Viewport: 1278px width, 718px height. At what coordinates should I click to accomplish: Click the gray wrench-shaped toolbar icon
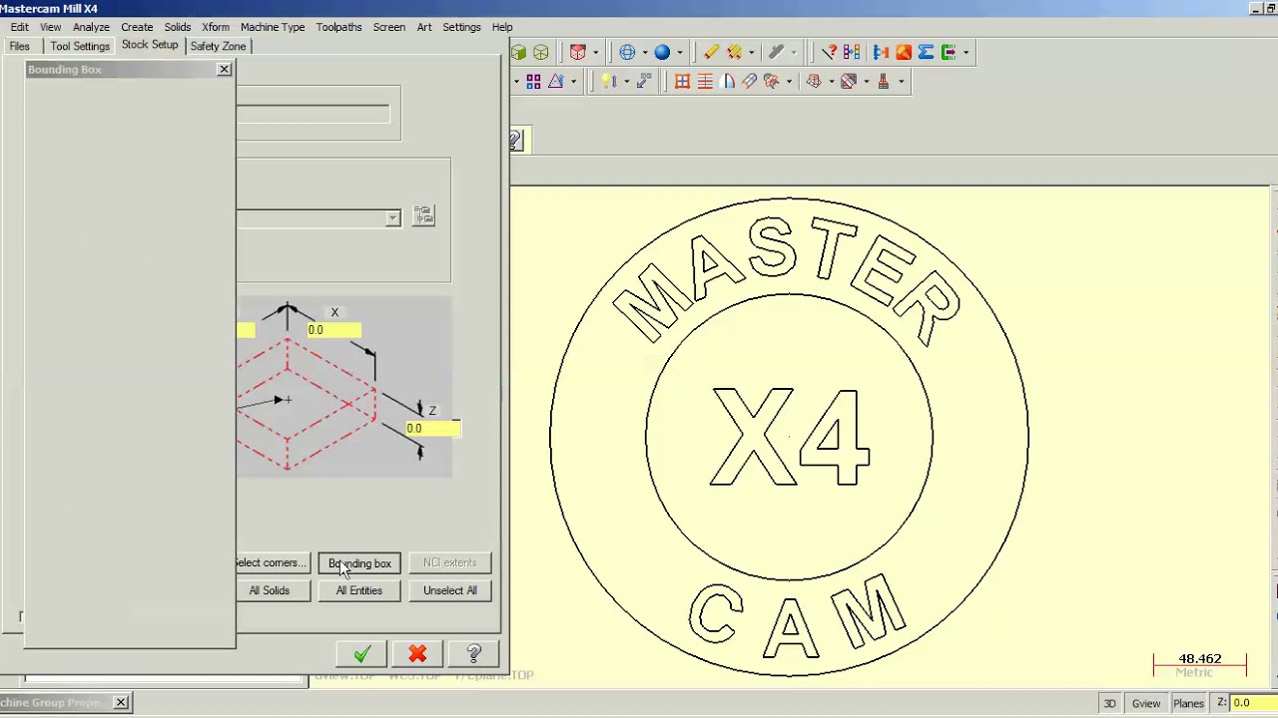776,52
